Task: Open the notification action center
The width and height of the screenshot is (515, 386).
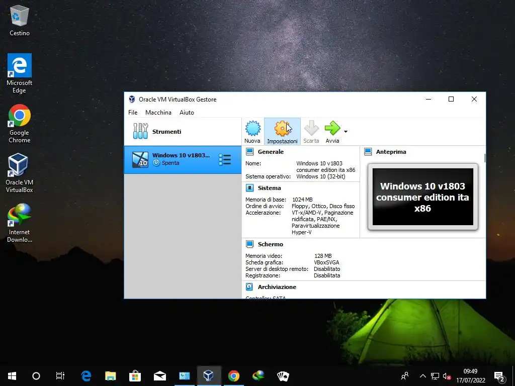Action: pyautogui.click(x=499, y=376)
